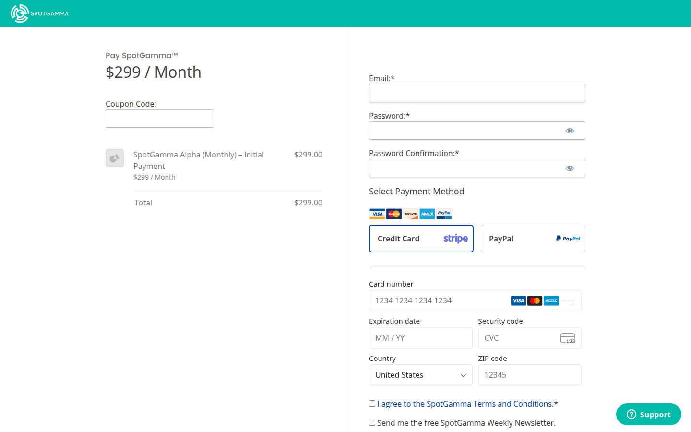The height and width of the screenshot is (432, 691).
Task: Click Mastercard icon inside card number field
Action: [535, 300]
